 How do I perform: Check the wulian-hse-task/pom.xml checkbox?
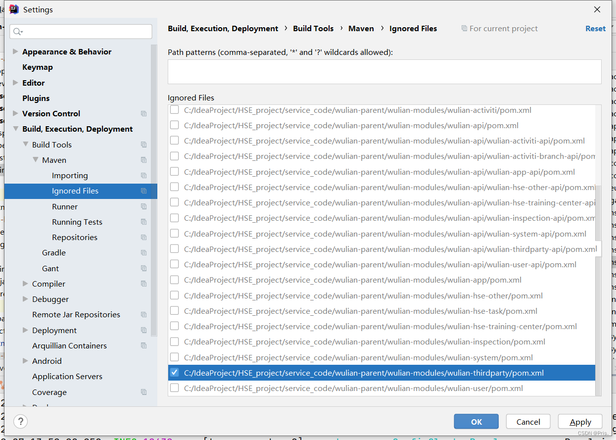[174, 311]
